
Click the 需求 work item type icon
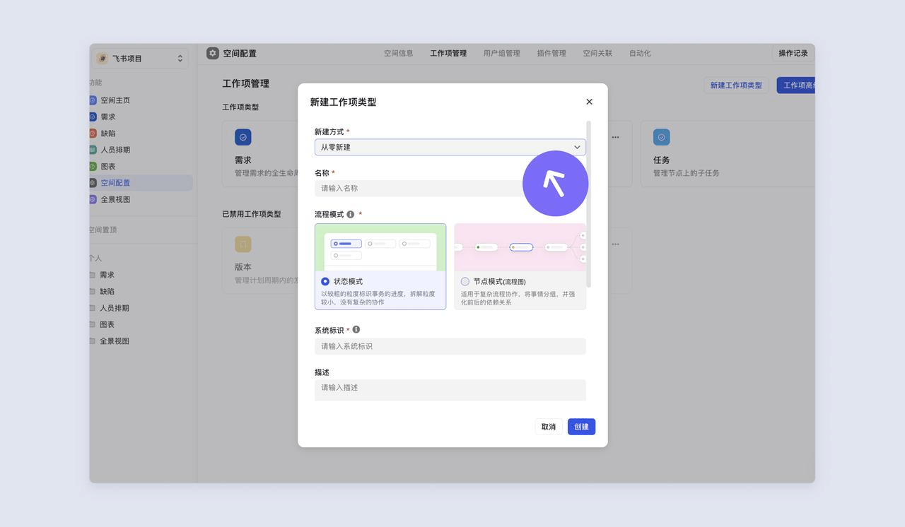(243, 137)
